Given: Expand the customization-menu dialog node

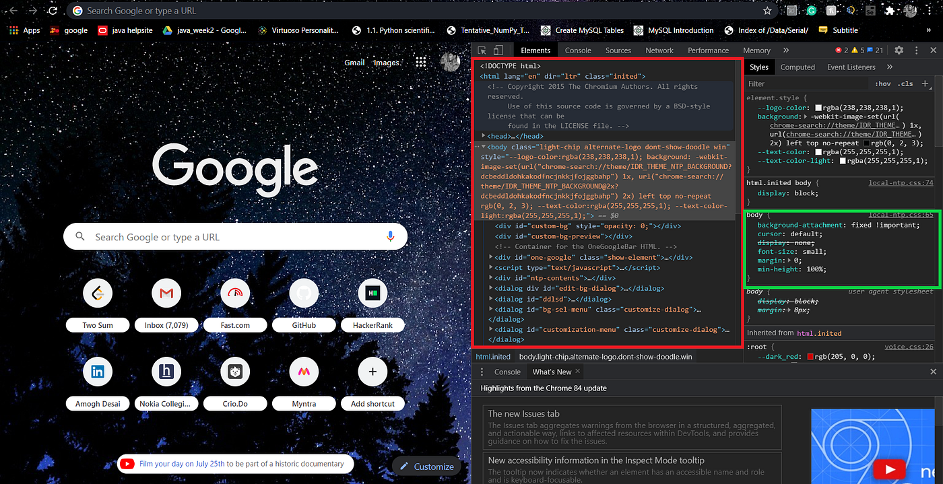Looking at the screenshot, I should (x=491, y=330).
